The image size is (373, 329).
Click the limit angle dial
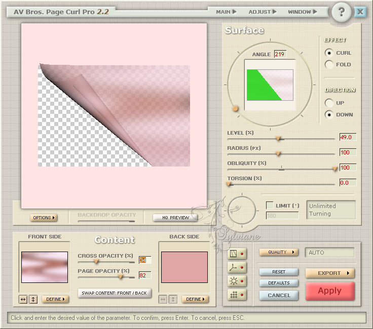coord(242,211)
